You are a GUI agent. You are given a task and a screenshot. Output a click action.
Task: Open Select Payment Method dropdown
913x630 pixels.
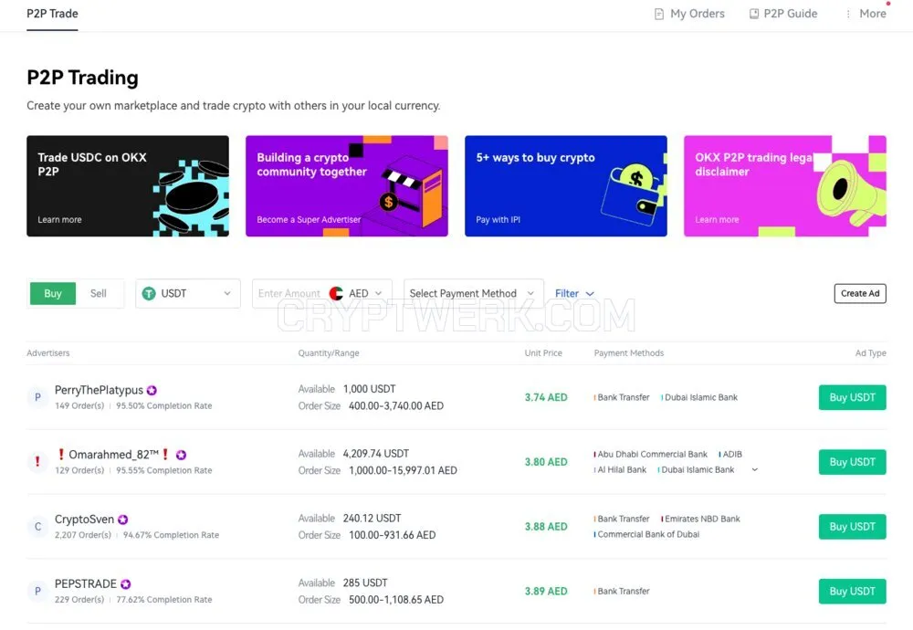pos(473,293)
